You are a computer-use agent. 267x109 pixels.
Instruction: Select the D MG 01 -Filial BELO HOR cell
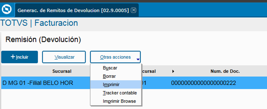[38, 83]
